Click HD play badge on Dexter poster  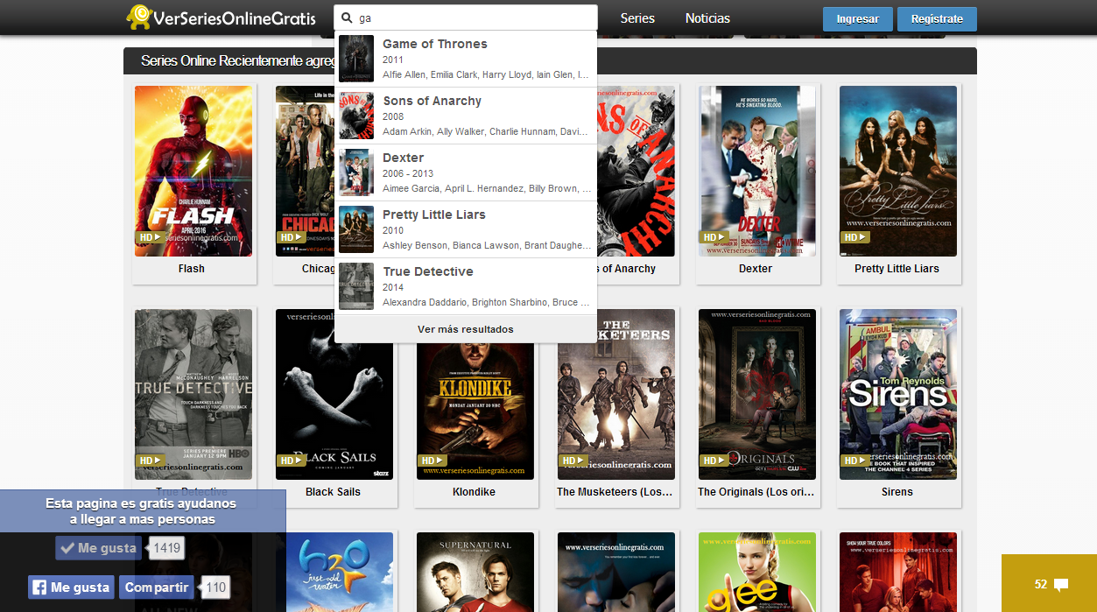tap(714, 237)
